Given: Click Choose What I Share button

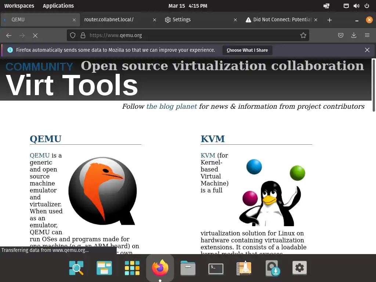Looking at the screenshot, I should [247, 50].
